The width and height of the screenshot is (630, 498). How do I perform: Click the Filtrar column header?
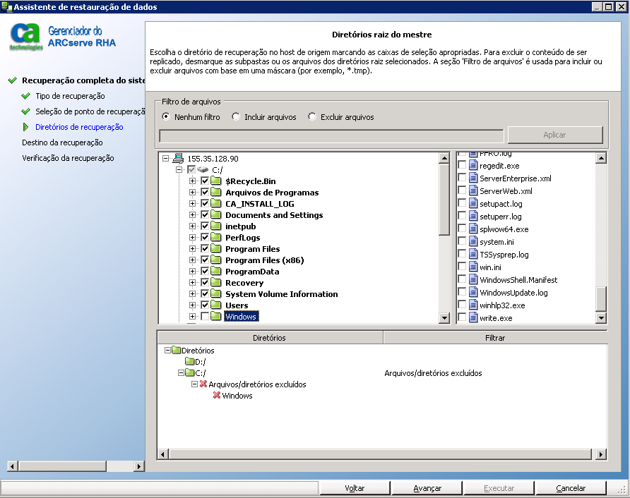pyautogui.click(x=494, y=338)
